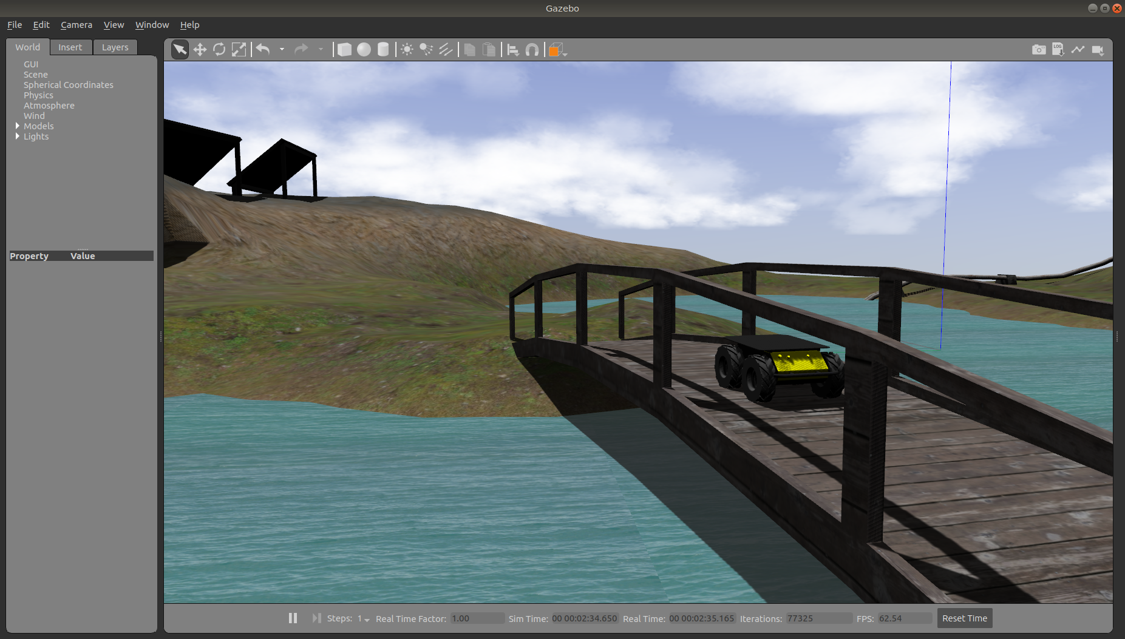
Task: Open the Camera menu
Action: pos(76,25)
